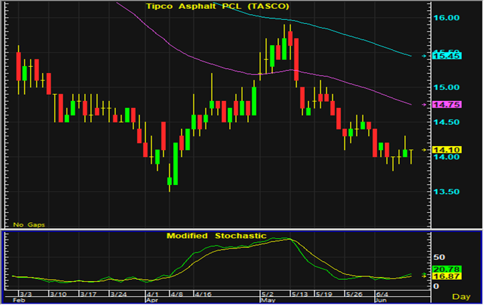This screenshot has width=484, height=305.
Task: Click the 3/24 date marker
Action: click(x=119, y=294)
